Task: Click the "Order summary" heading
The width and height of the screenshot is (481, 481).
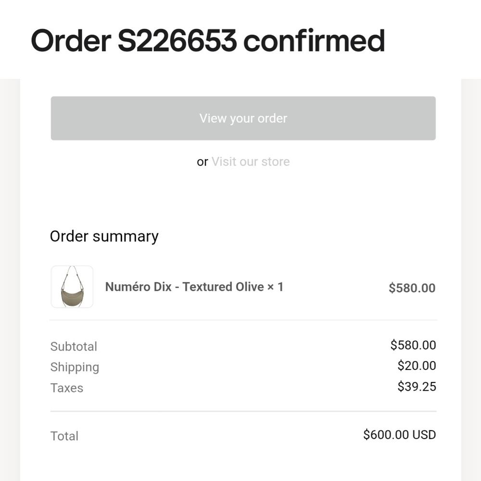Action: (x=104, y=236)
